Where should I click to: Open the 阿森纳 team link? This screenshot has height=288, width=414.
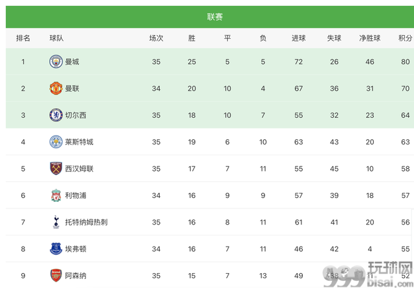(76, 276)
